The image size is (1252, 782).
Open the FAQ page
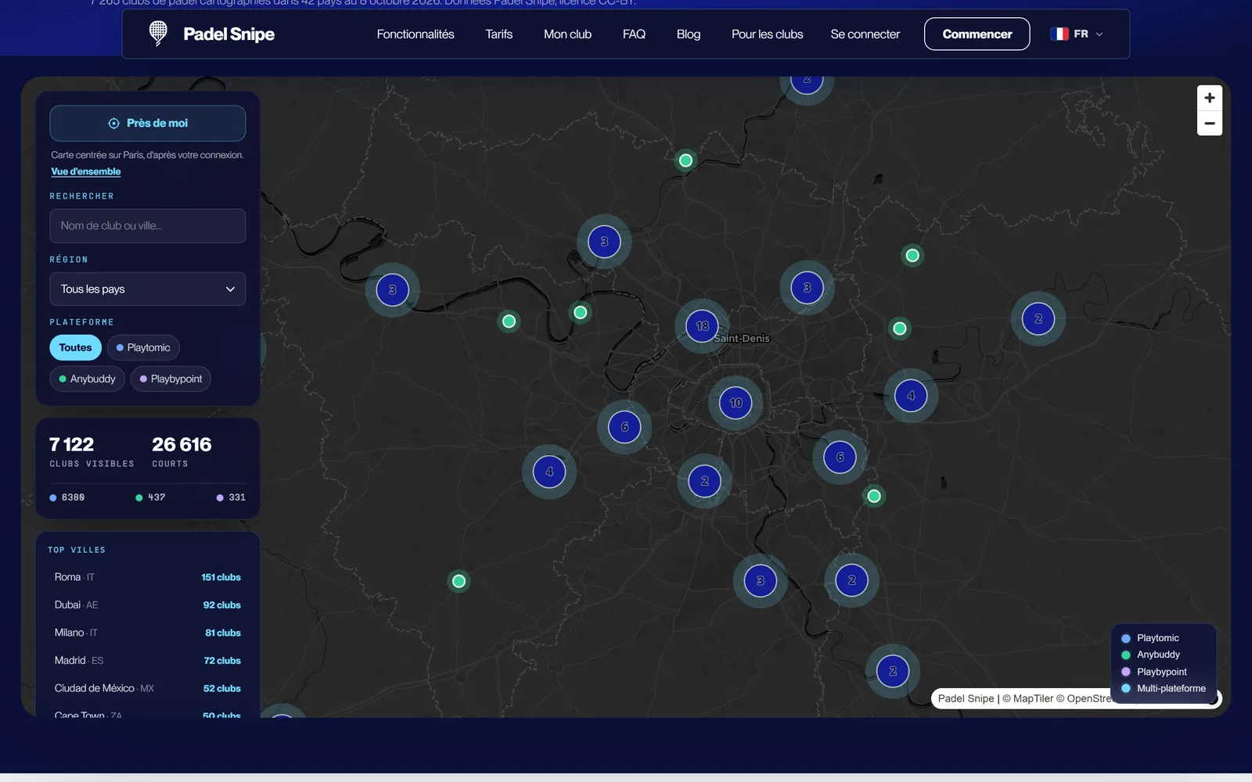[x=634, y=34]
